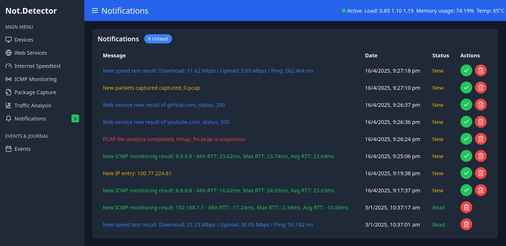Delete the 9:25:06 pm ICMP notification
This screenshot has width=506, height=246.
(x=481, y=156)
